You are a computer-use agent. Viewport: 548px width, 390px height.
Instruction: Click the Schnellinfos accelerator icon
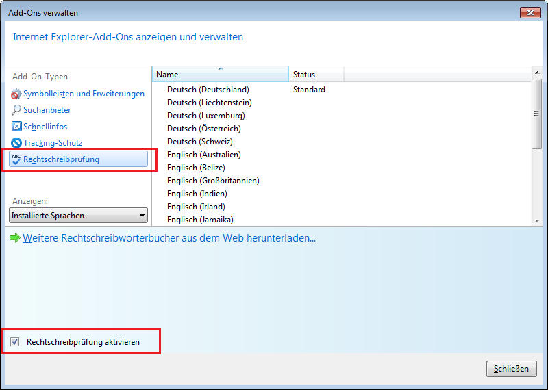(x=16, y=127)
